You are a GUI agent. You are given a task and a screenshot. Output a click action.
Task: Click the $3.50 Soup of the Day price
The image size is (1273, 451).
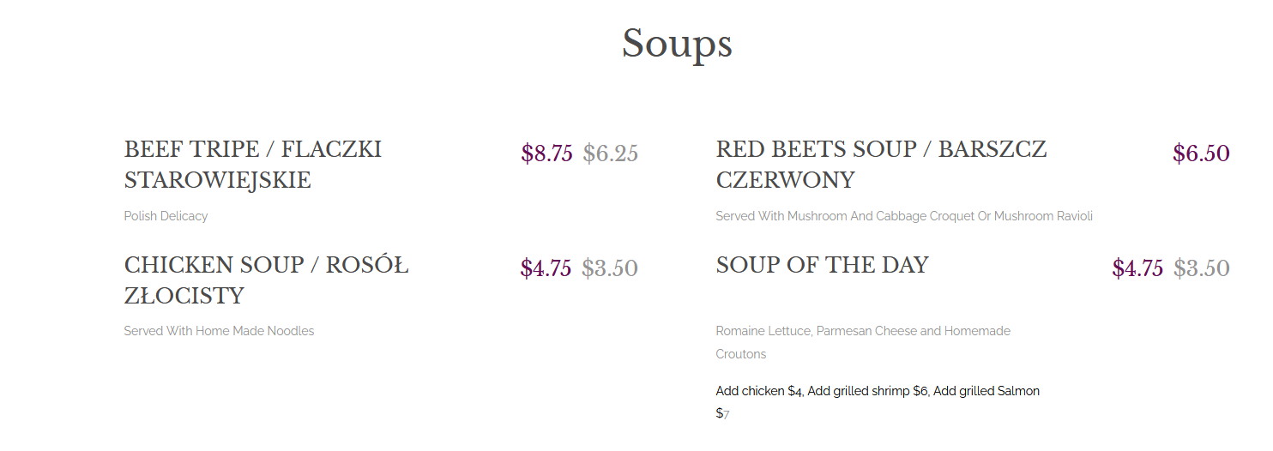coord(1201,268)
